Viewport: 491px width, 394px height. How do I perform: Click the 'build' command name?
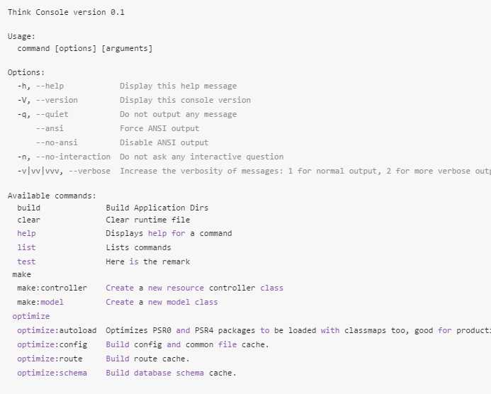tap(29, 208)
